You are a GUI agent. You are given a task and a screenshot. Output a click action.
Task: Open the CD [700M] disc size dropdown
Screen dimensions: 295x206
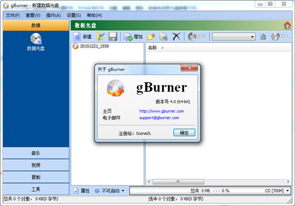point(287,191)
